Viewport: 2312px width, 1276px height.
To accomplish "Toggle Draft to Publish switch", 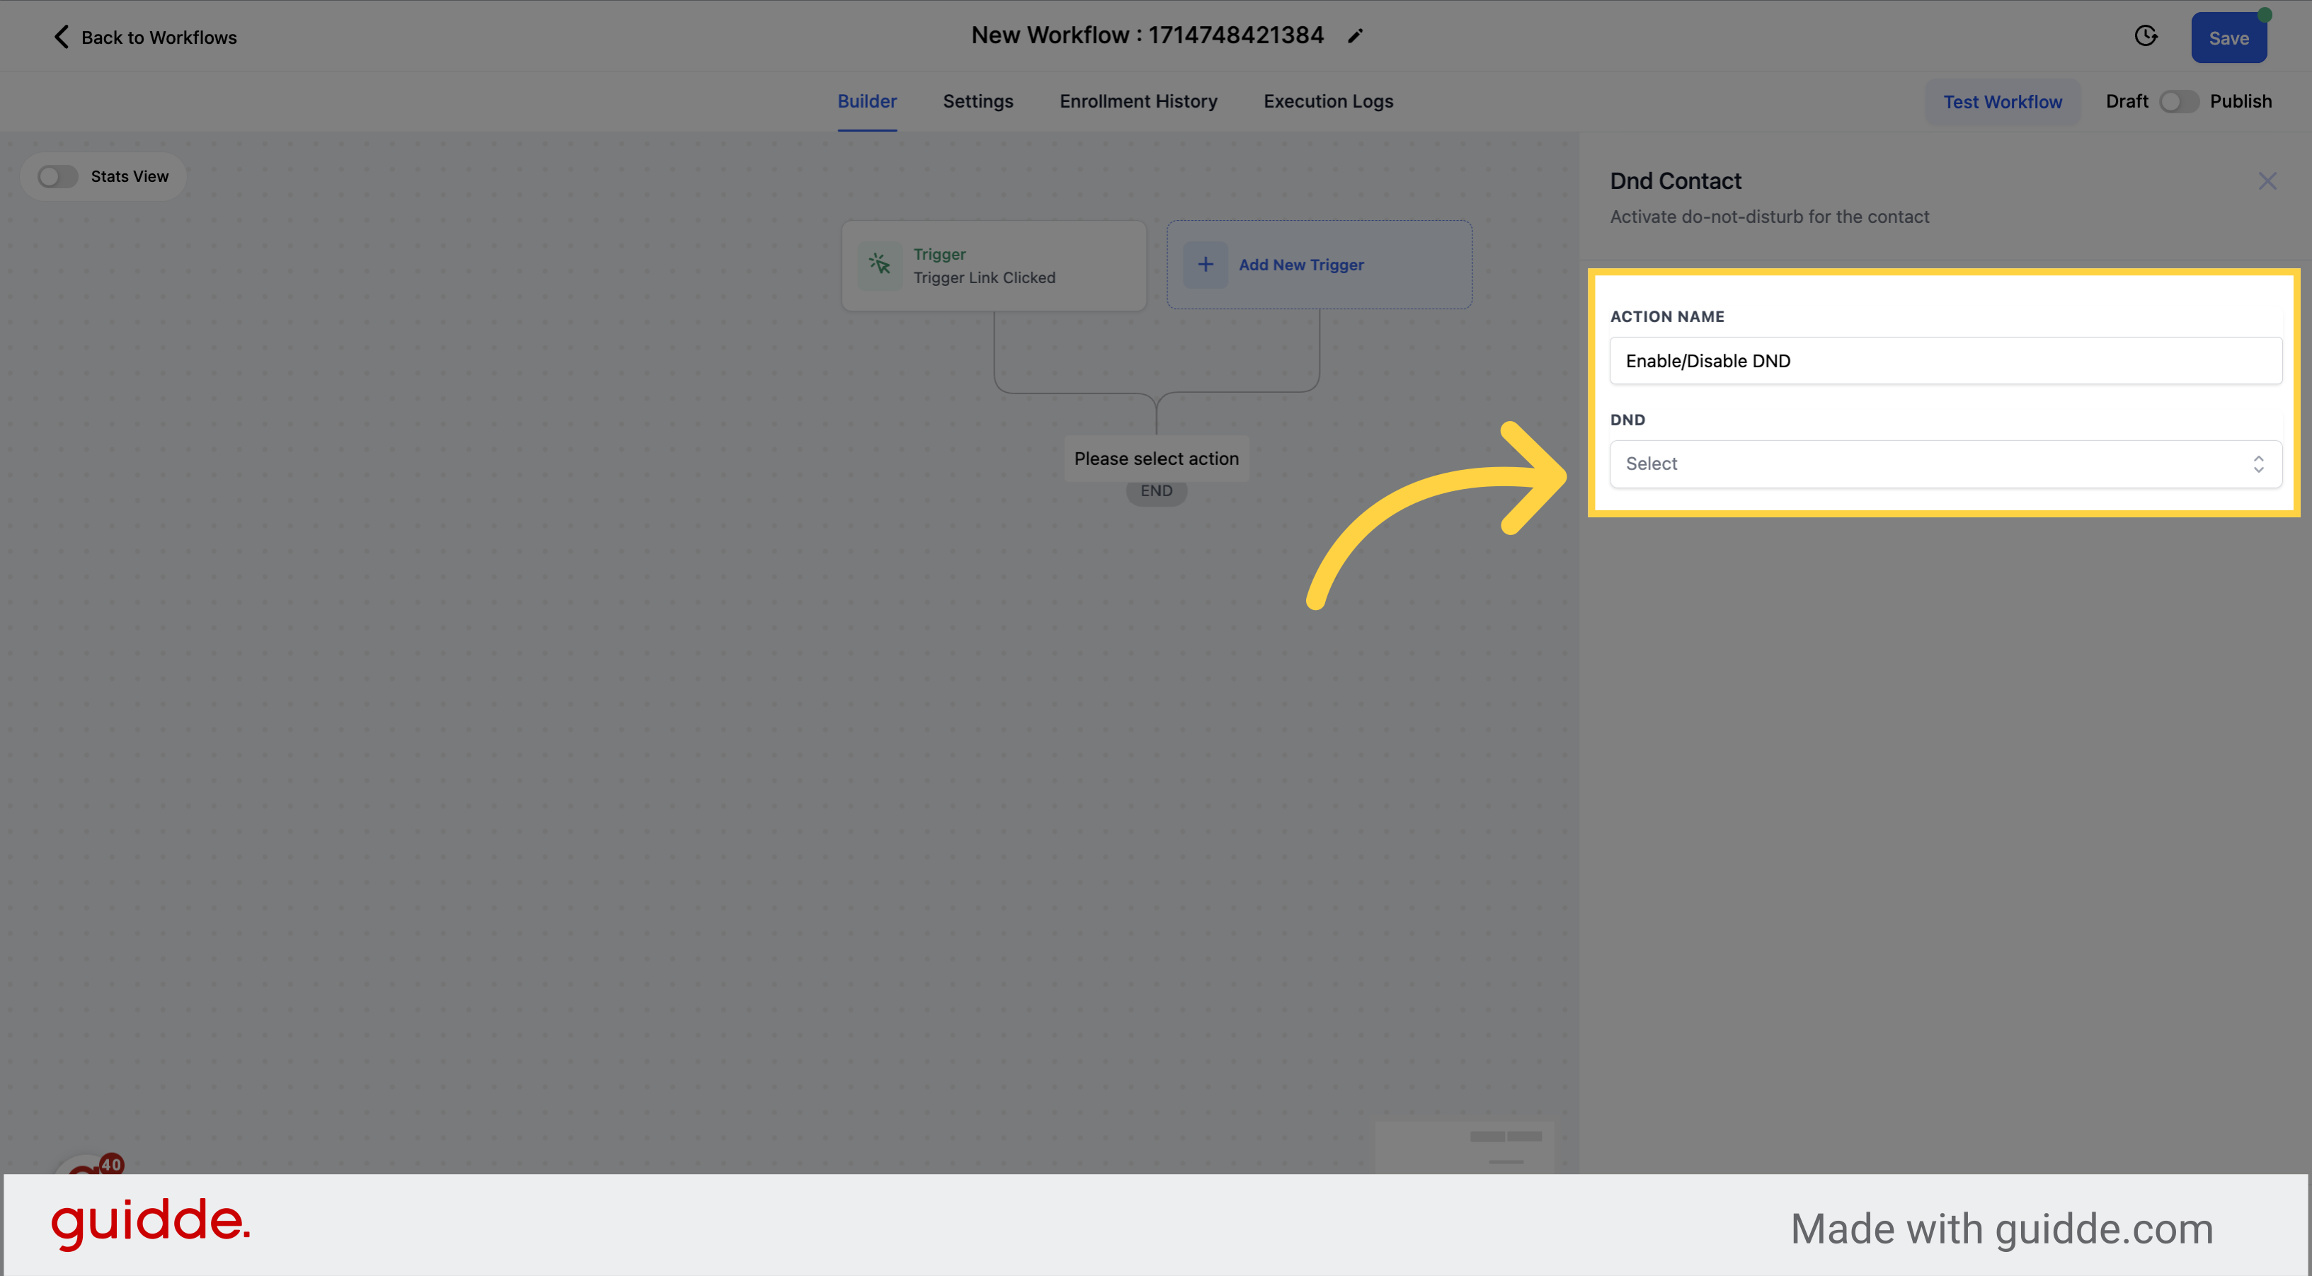I will coord(2178,101).
